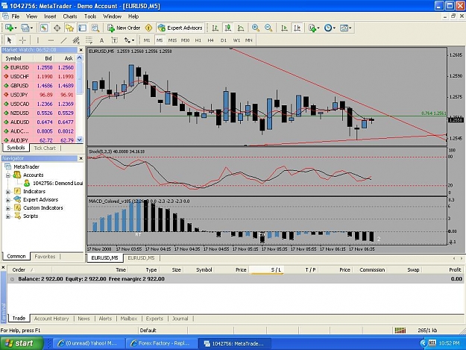Select the GBPUSD row in Market Watch
The image size is (466, 350).
tap(39, 86)
